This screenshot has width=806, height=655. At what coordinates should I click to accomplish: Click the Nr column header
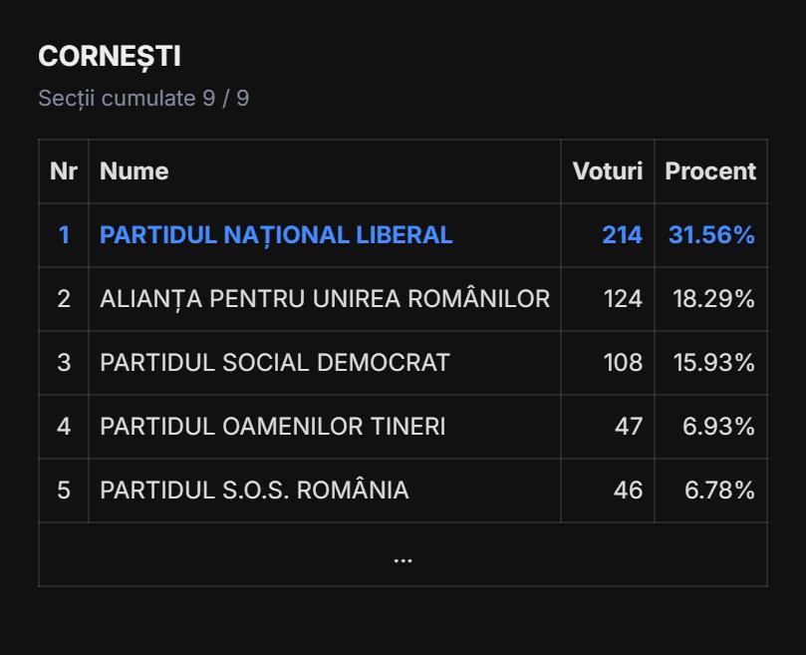[64, 171]
